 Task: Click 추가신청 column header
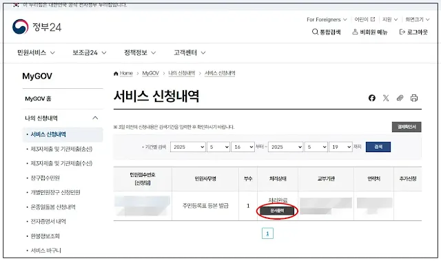pos(408,178)
